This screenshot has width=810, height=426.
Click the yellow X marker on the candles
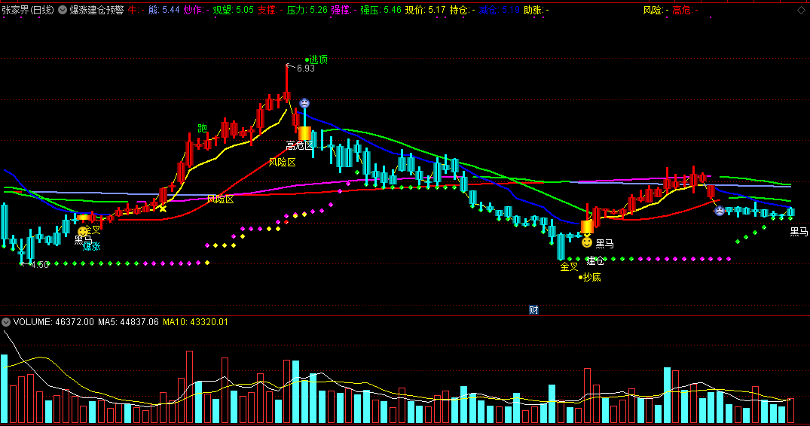(163, 208)
